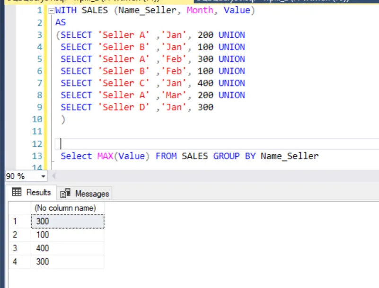This screenshot has height=288, width=379.
Task: Select row header number 1 in results
Action: click(x=20, y=221)
